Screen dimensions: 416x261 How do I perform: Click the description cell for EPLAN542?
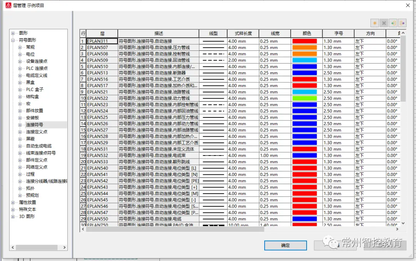(x=158, y=181)
